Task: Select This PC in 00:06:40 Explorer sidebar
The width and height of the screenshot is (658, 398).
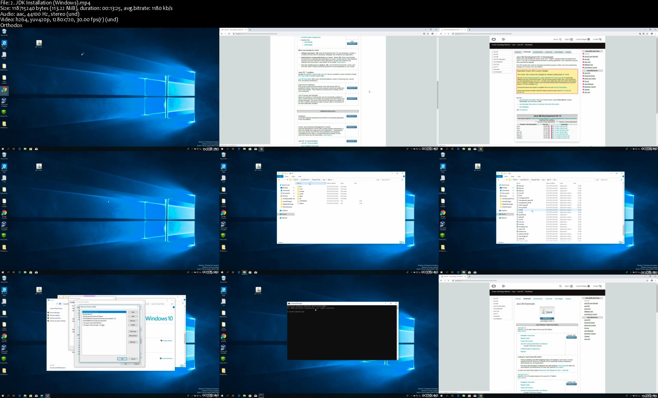Action: pyautogui.click(x=284, y=214)
